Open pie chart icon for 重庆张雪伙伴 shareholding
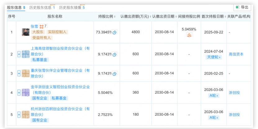The height and width of the screenshot is (129, 258). (x=115, y=73)
